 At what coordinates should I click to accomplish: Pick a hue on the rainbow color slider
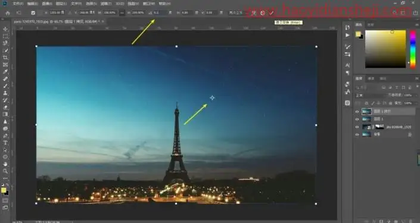click(413, 49)
